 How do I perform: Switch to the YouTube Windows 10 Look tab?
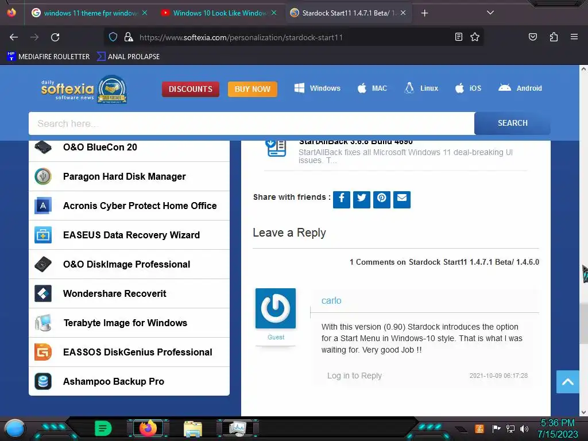219,13
